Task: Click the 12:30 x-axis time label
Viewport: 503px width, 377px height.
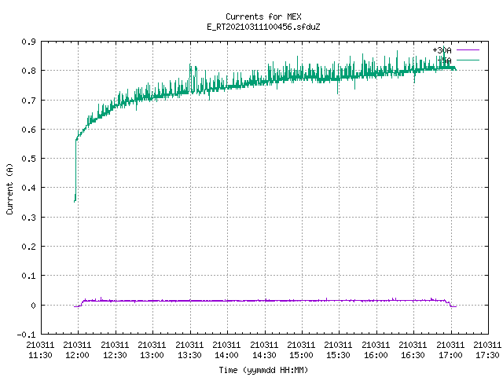Action: point(115,355)
